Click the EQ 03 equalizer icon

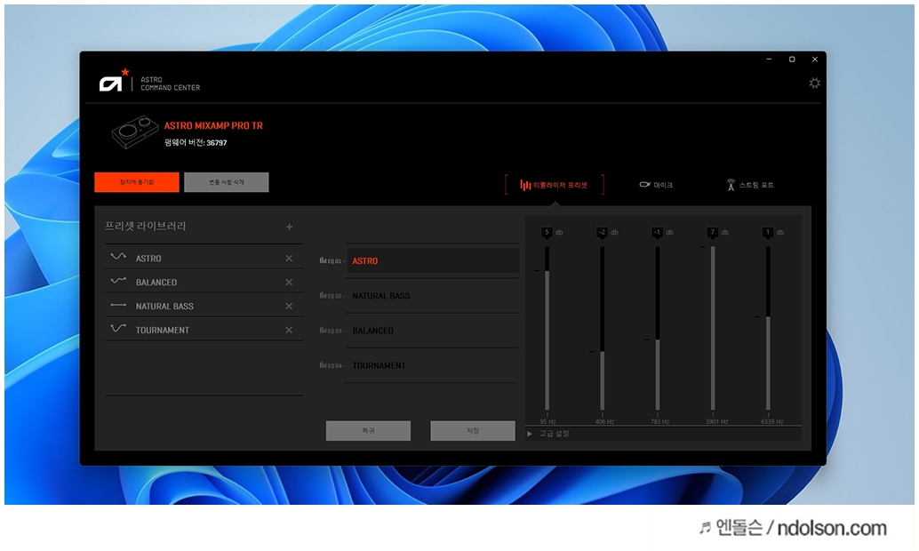[323, 330]
